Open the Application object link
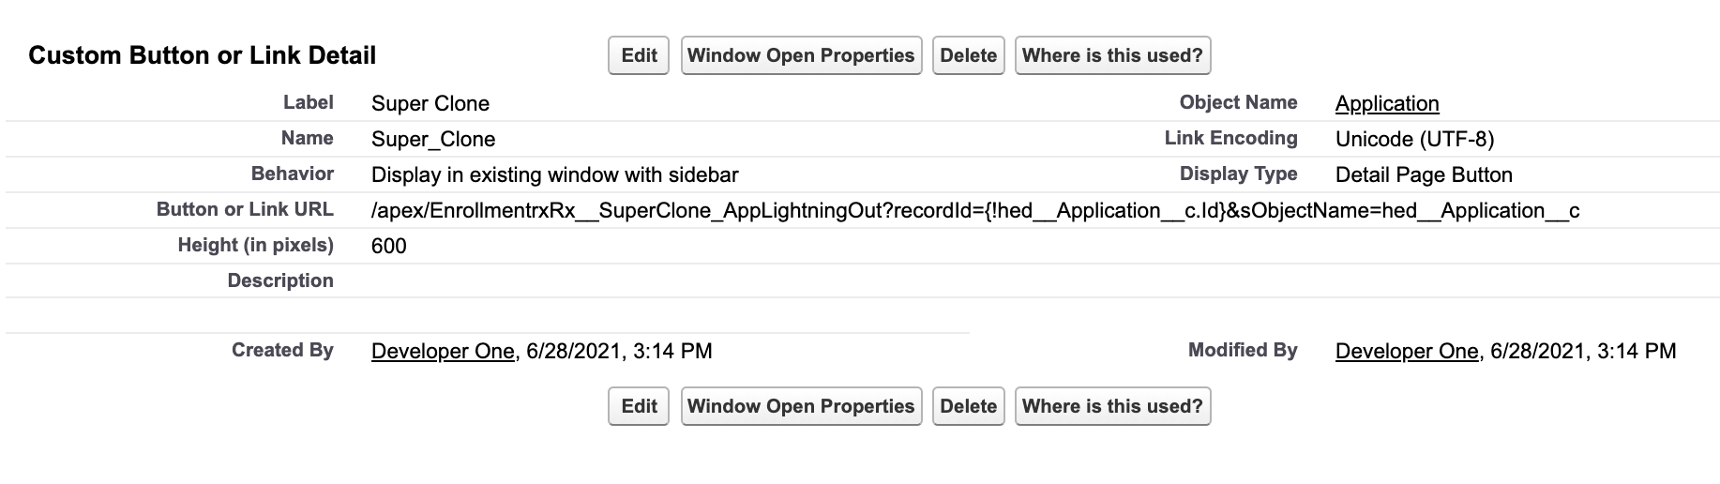This screenshot has width=1720, height=484. click(x=1386, y=104)
